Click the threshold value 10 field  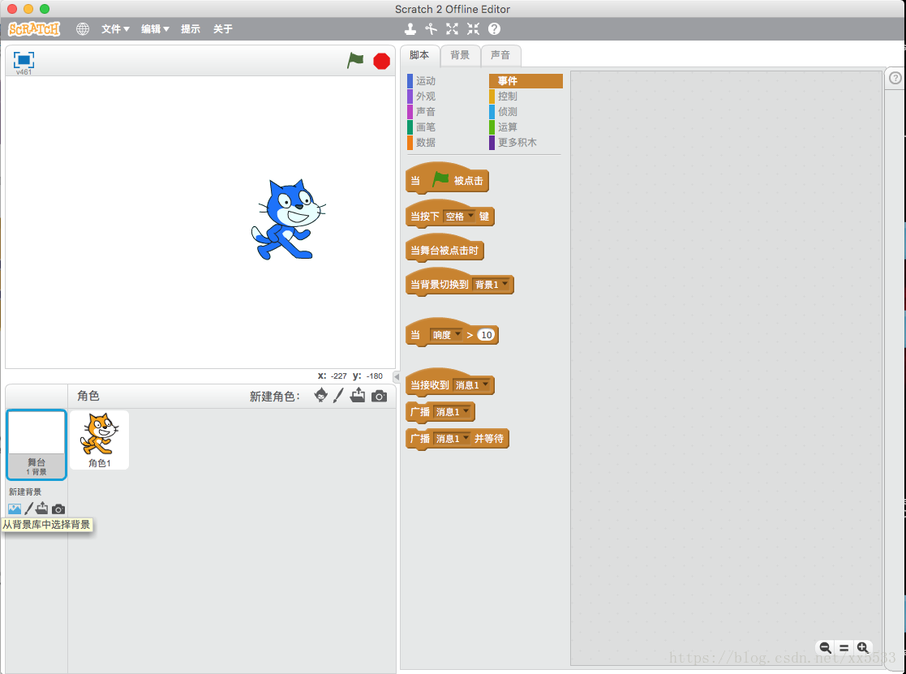coord(487,335)
